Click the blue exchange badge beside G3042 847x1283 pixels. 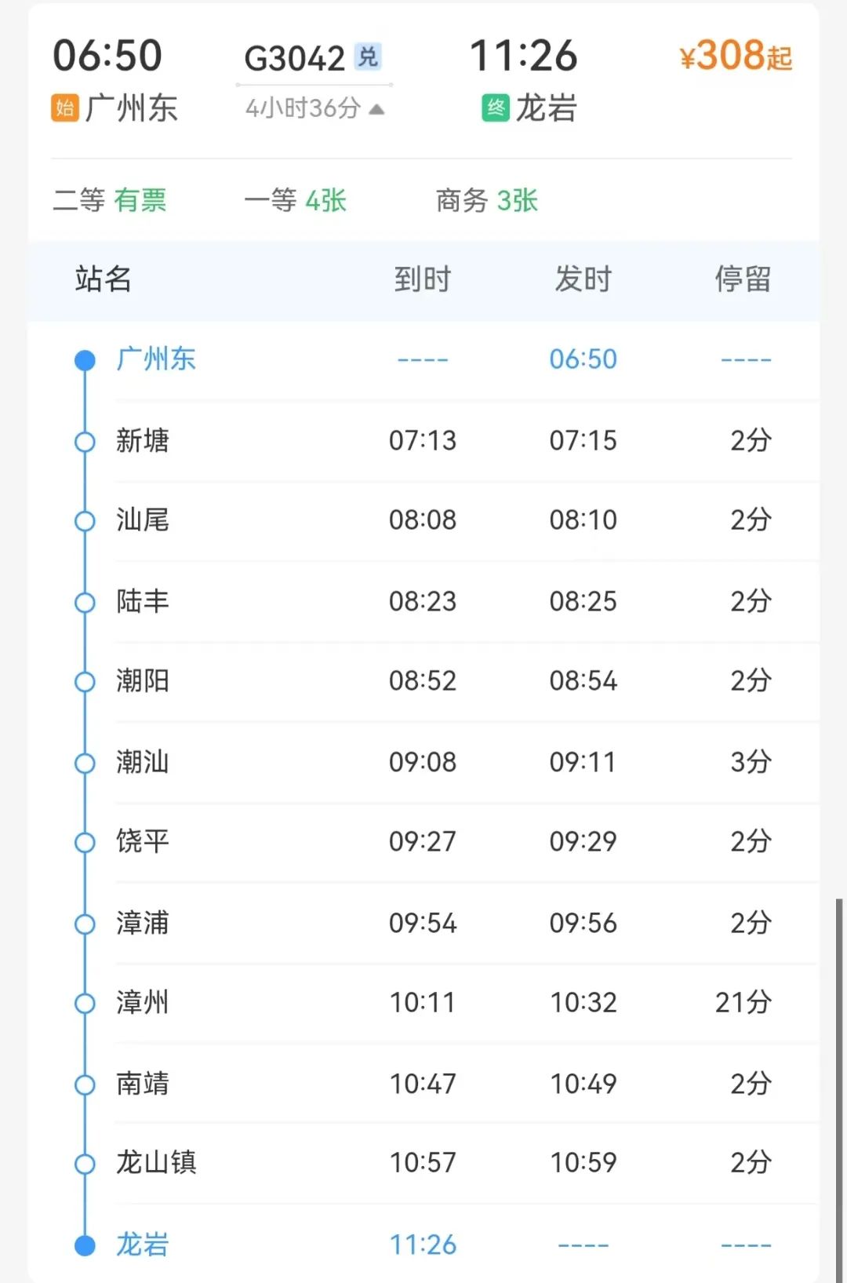coord(368,56)
